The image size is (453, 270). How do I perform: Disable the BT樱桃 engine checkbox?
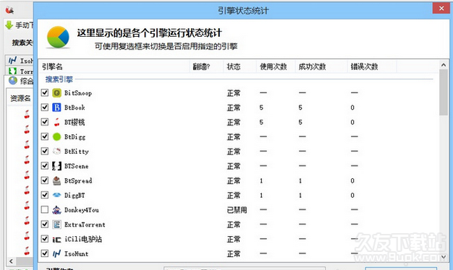[44, 122]
